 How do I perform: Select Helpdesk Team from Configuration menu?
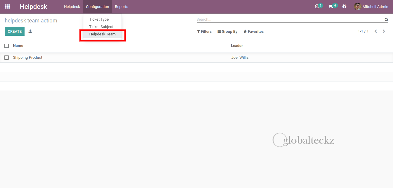[x=102, y=34]
